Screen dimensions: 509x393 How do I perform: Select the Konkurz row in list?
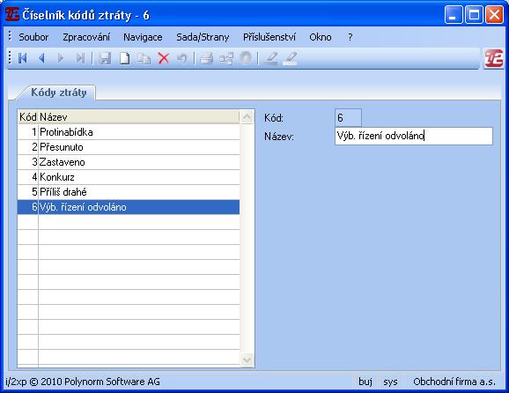(x=129, y=177)
